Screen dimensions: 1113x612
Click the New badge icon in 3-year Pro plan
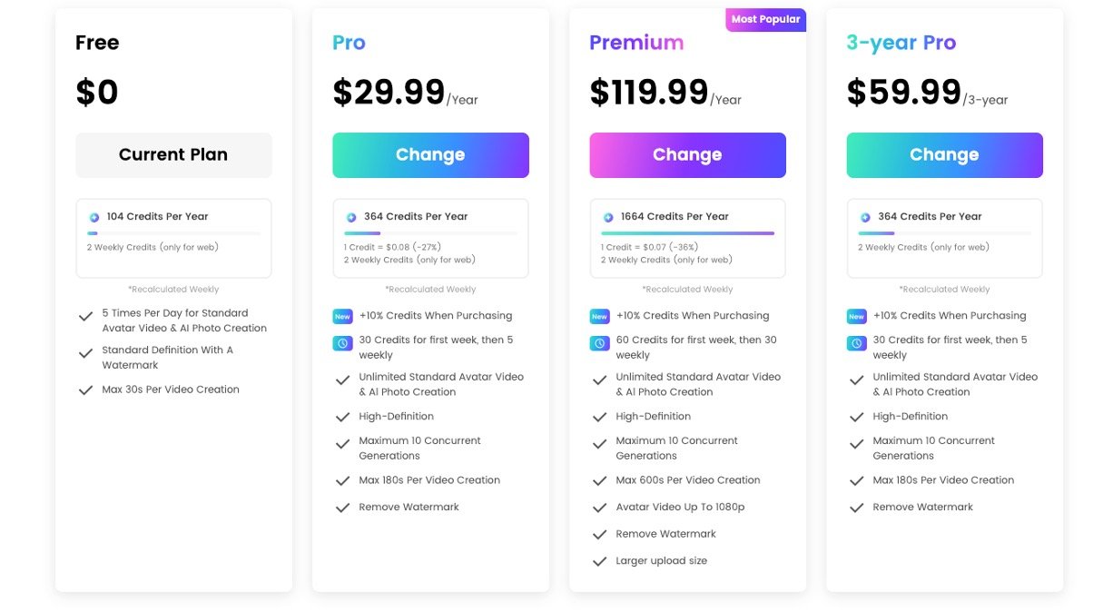856,316
